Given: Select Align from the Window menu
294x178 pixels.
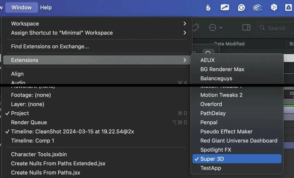Looking at the screenshot, I should 96,74.
